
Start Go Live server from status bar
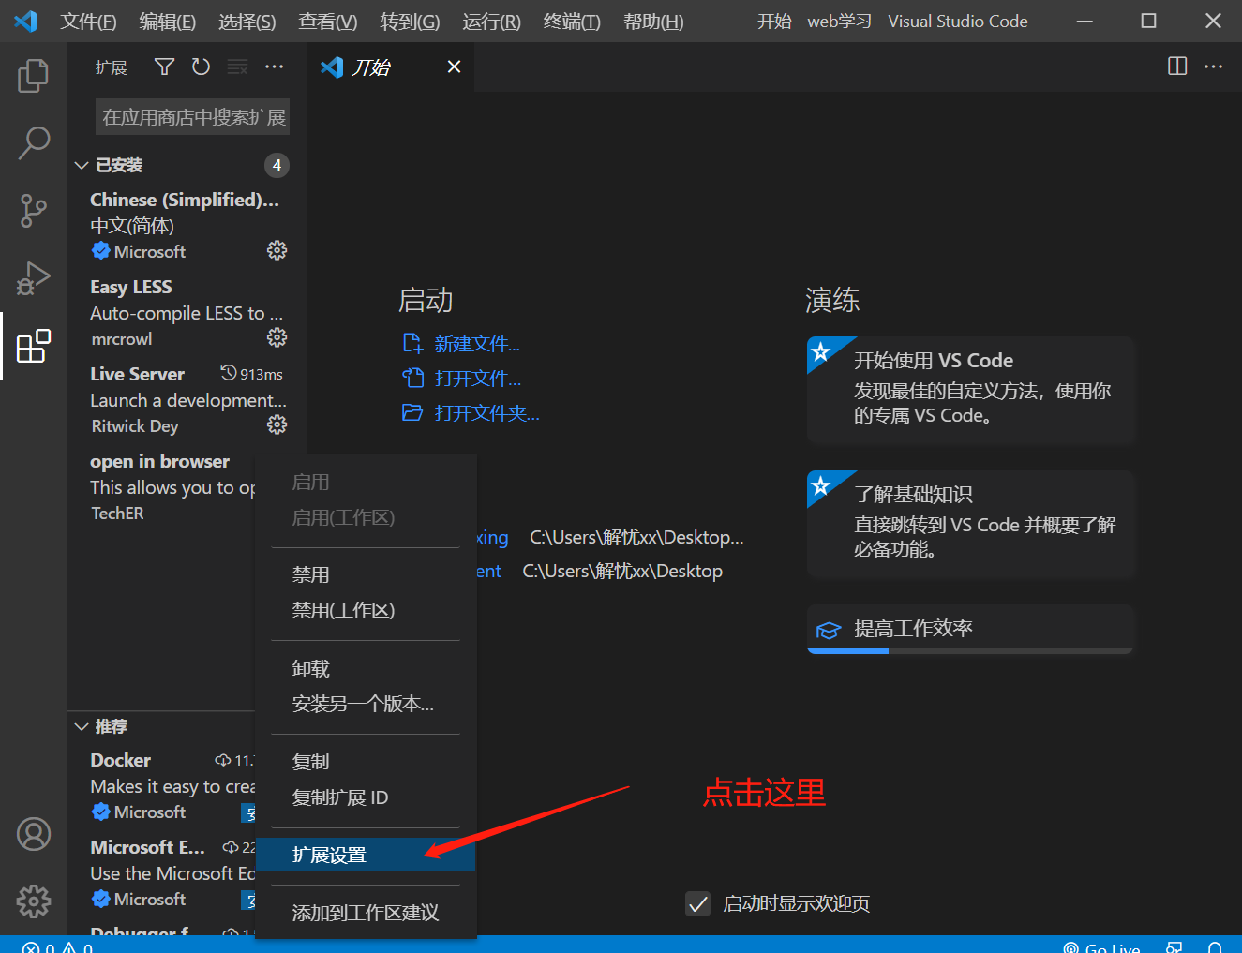pos(1101,947)
